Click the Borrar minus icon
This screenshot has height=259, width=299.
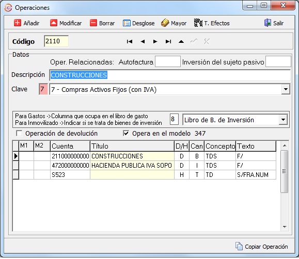point(93,23)
